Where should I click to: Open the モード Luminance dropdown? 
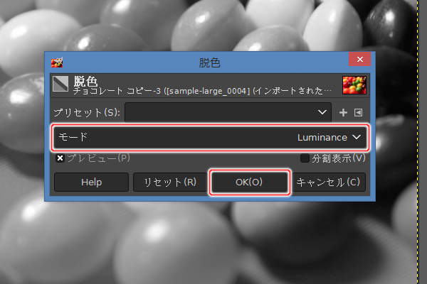[x=210, y=137]
